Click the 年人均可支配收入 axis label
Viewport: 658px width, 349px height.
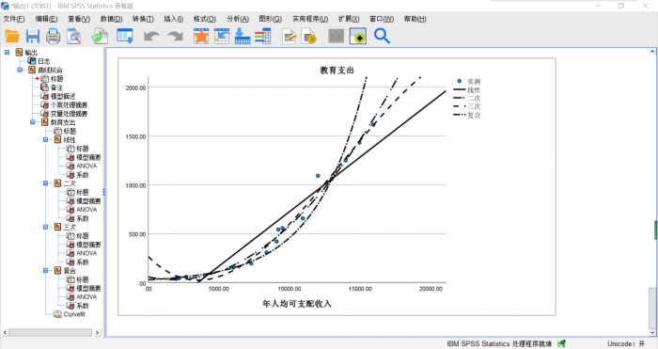tap(297, 303)
